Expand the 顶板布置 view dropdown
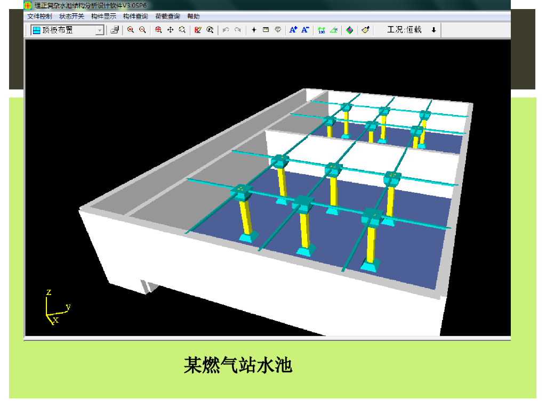This screenshot has height=409, width=546. click(67, 30)
